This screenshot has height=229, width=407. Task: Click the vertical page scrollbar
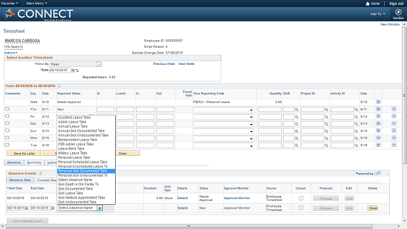pos(404,95)
